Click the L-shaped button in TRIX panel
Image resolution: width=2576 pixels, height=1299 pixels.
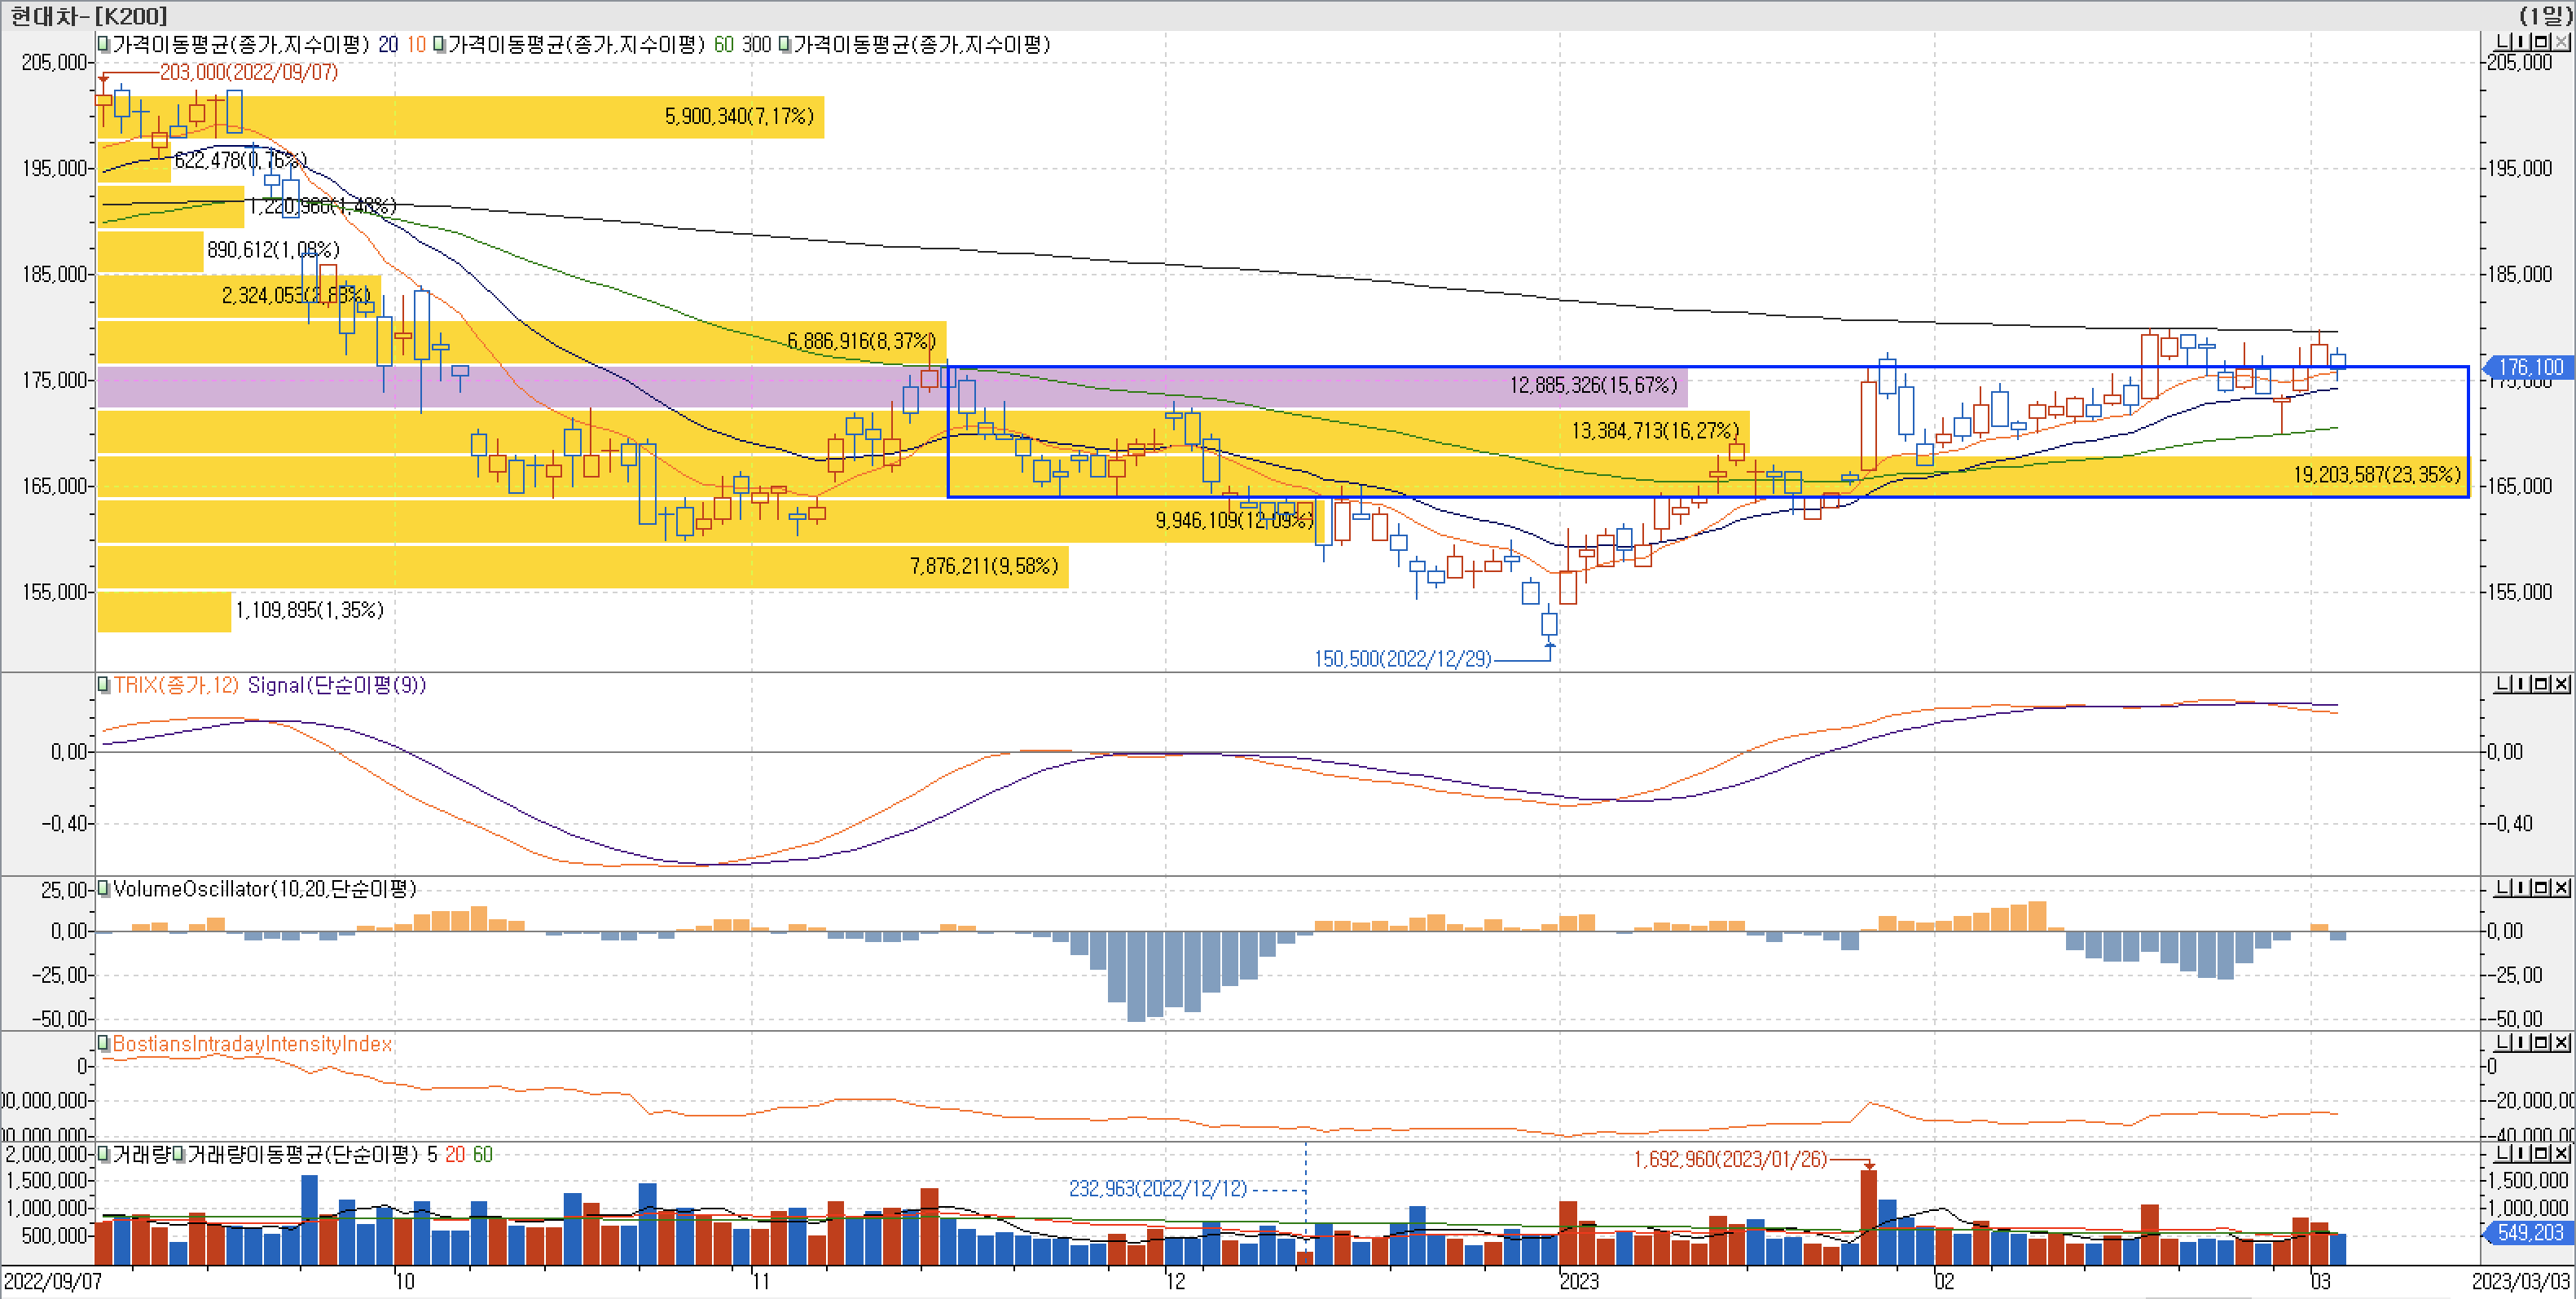[x=2504, y=684]
